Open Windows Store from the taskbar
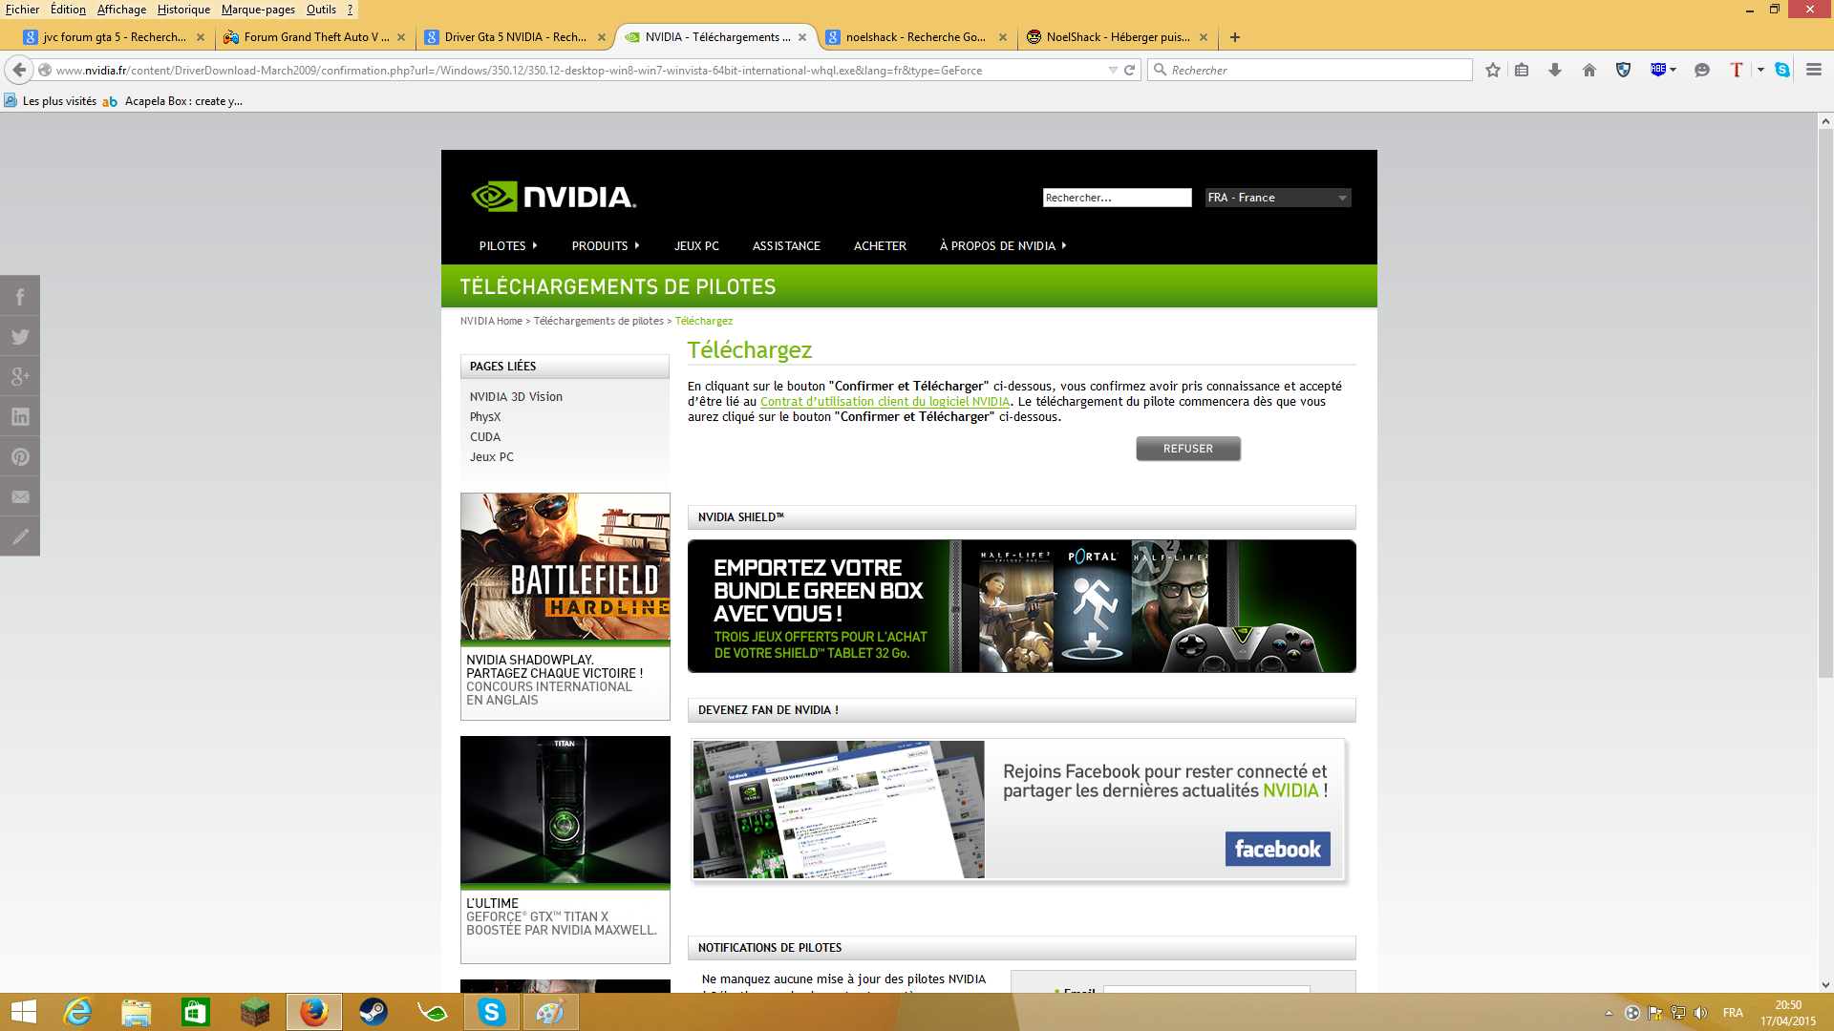This screenshot has width=1834, height=1031. [x=195, y=1012]
